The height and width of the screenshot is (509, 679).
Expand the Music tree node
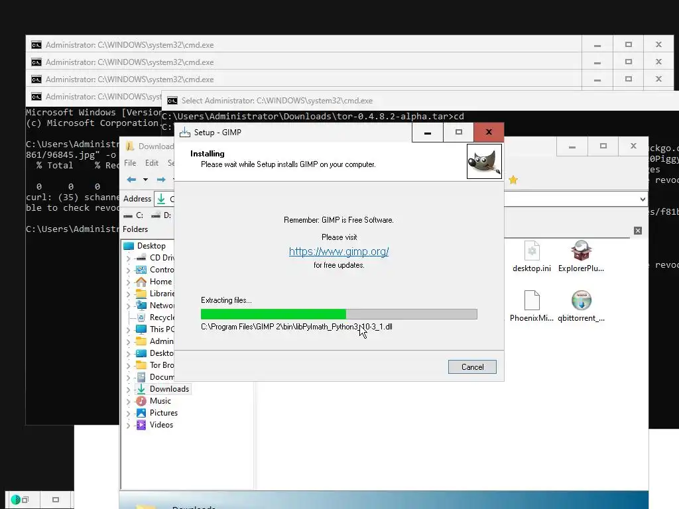(x=128, y=402)
